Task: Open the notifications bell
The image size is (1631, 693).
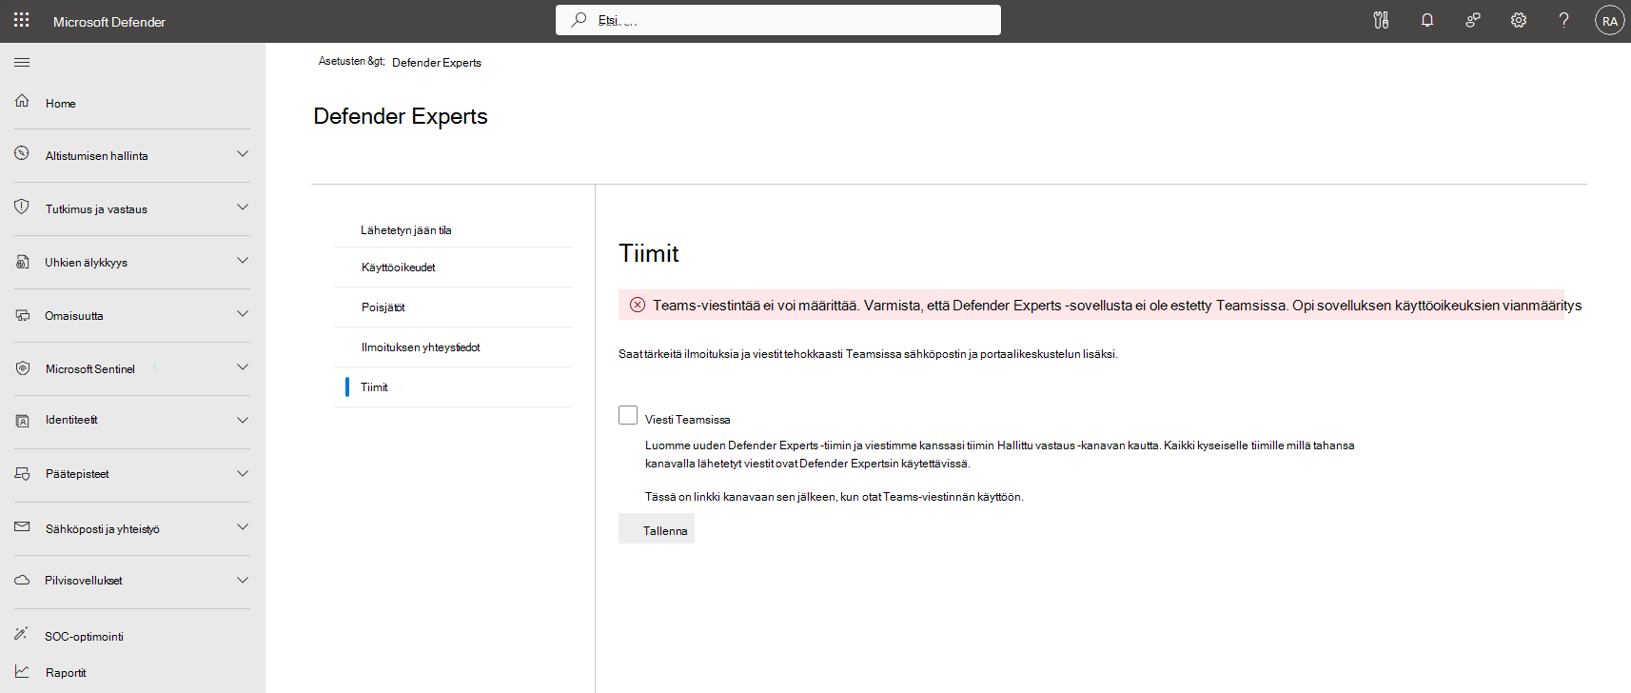Action: click(1426, 20)
